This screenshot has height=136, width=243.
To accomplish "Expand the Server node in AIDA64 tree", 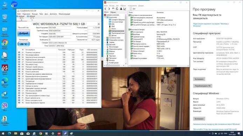I will coord(105,42).
